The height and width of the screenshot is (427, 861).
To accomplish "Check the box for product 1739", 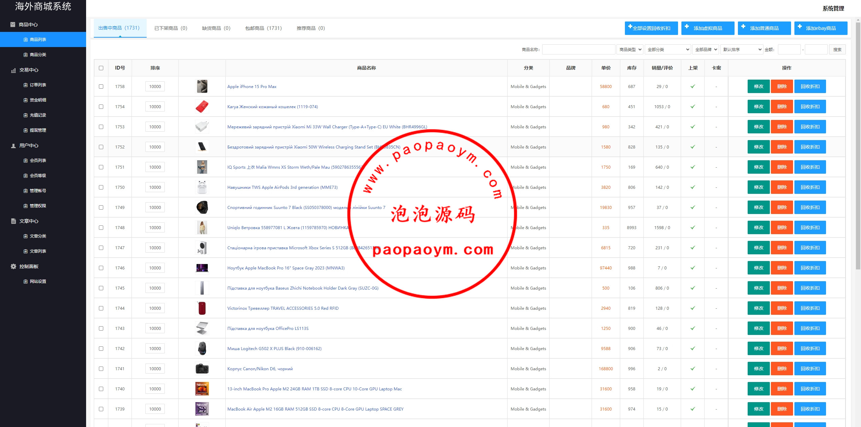I will (101, 409).
